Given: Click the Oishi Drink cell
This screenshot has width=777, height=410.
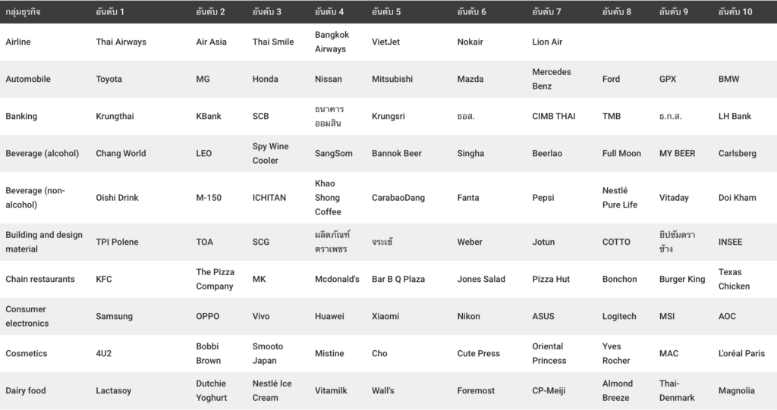Looking at the screenshot, I should tap(118, 198).
